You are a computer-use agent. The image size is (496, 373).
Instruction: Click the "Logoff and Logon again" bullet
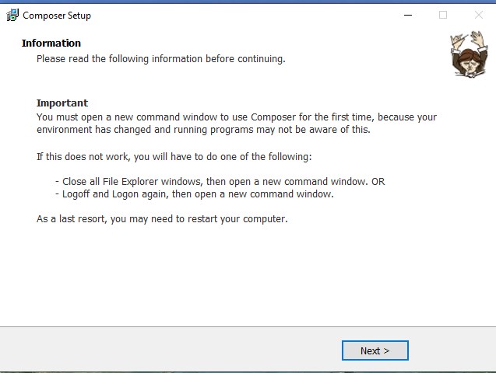[x=194, y=194]
